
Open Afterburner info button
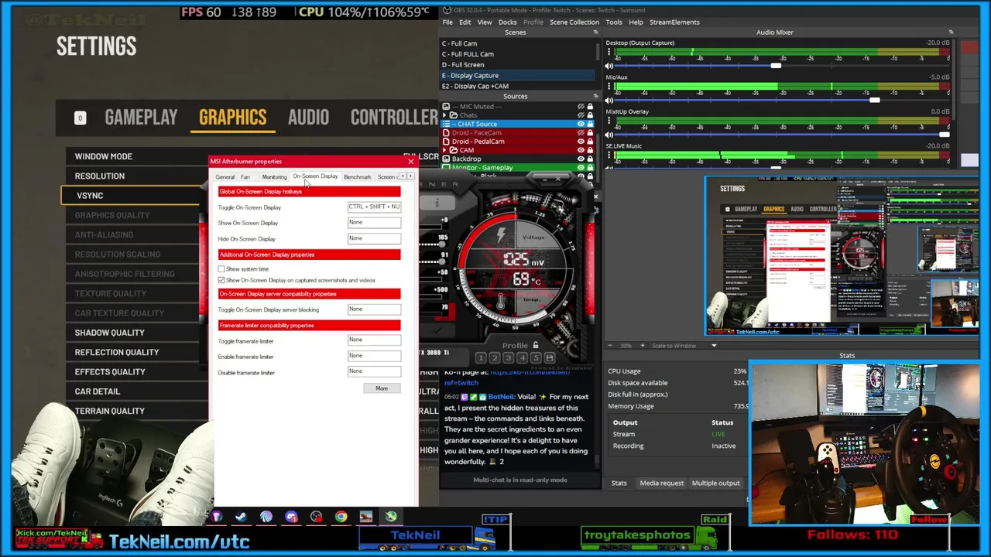437,203
